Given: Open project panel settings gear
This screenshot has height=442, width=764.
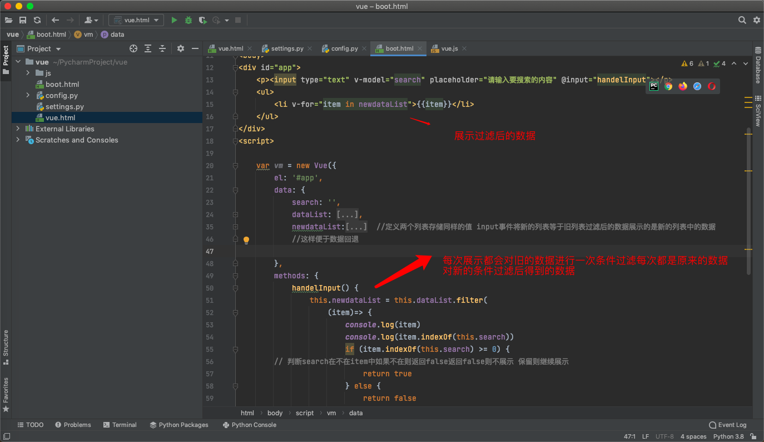Looking at the screenshot, I should point(180,48).
